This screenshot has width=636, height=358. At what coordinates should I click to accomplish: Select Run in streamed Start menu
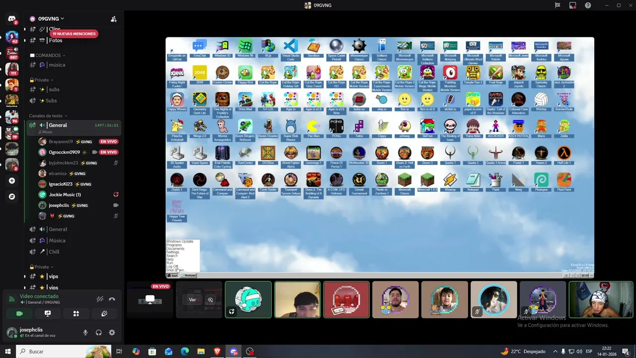pyautogui.click(x=169, y=263)
